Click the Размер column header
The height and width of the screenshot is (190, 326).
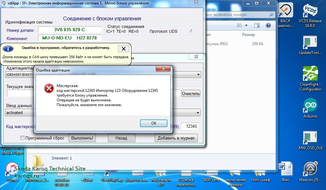(248, 34)
